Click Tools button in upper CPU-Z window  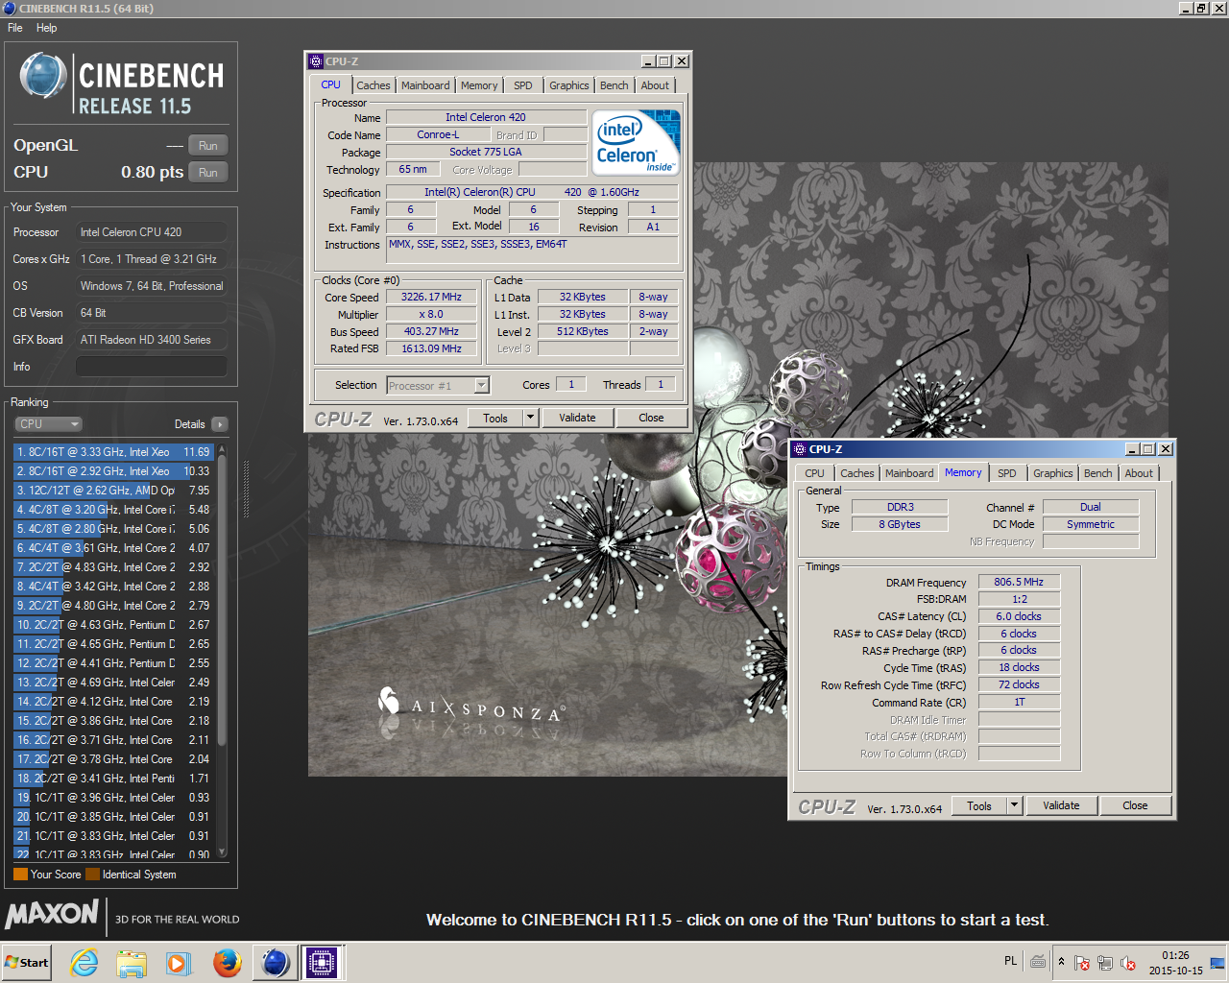point(495,418)
